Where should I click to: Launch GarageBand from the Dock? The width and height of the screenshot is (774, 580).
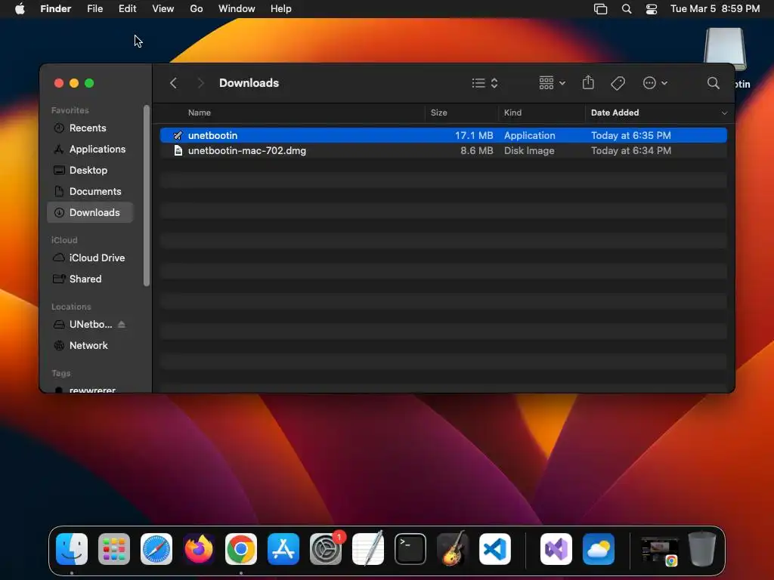pyautogui.click(x=453, y=548)
